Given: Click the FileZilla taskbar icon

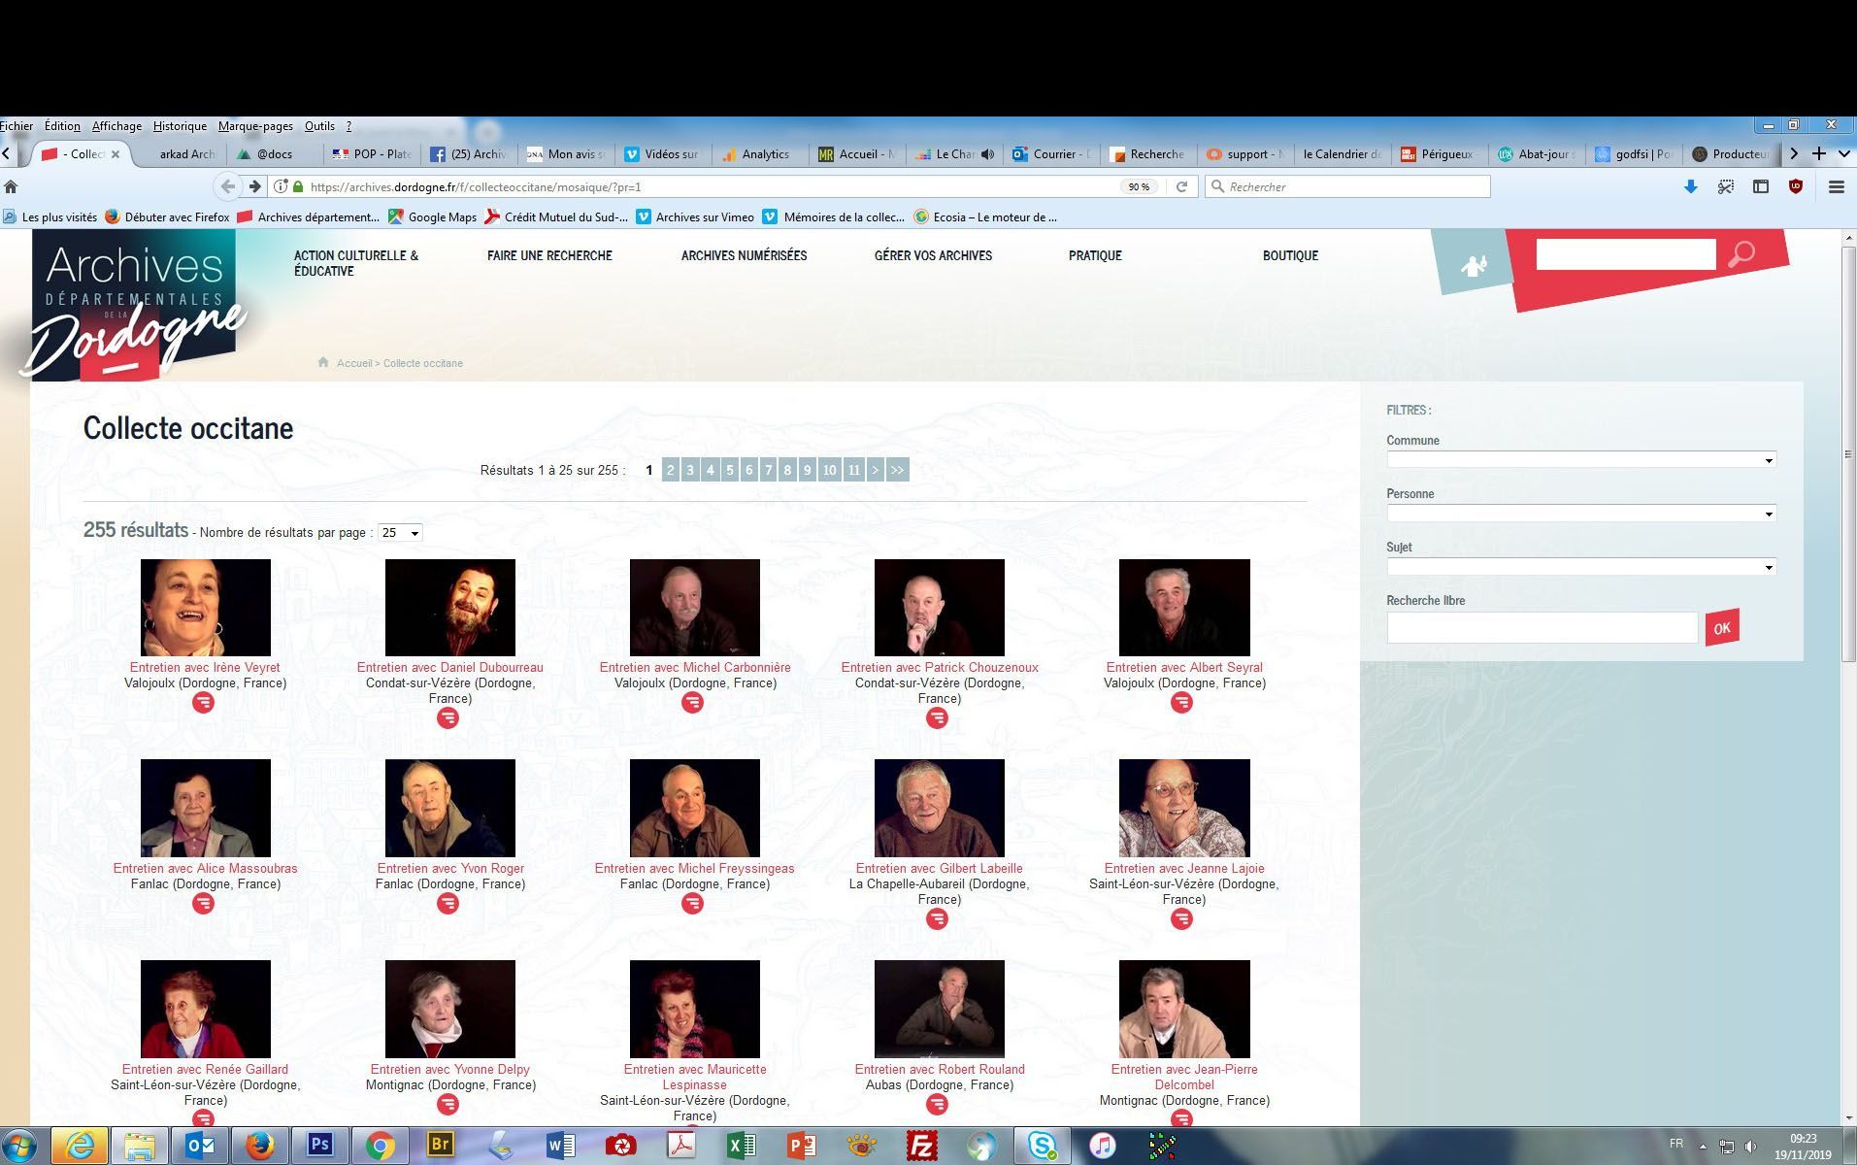Looking at the screenshot, I should coord(920,1146).
